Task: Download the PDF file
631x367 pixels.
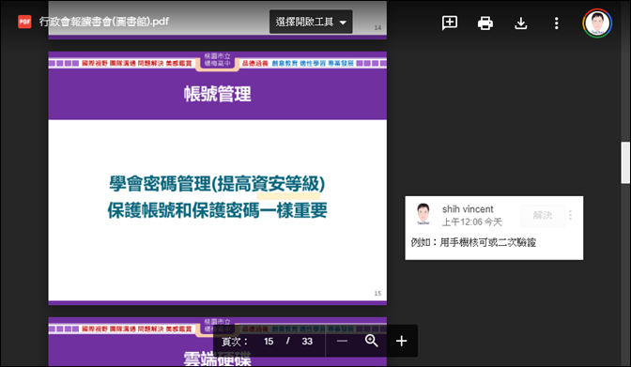Action: point(521,23)
